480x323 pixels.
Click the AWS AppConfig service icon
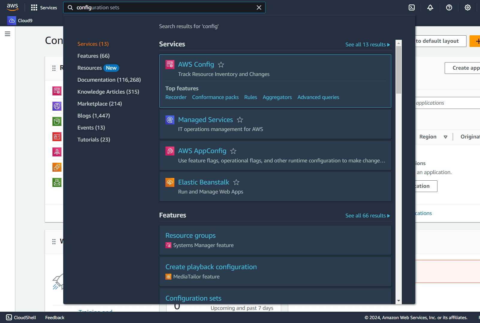[170, 151]
